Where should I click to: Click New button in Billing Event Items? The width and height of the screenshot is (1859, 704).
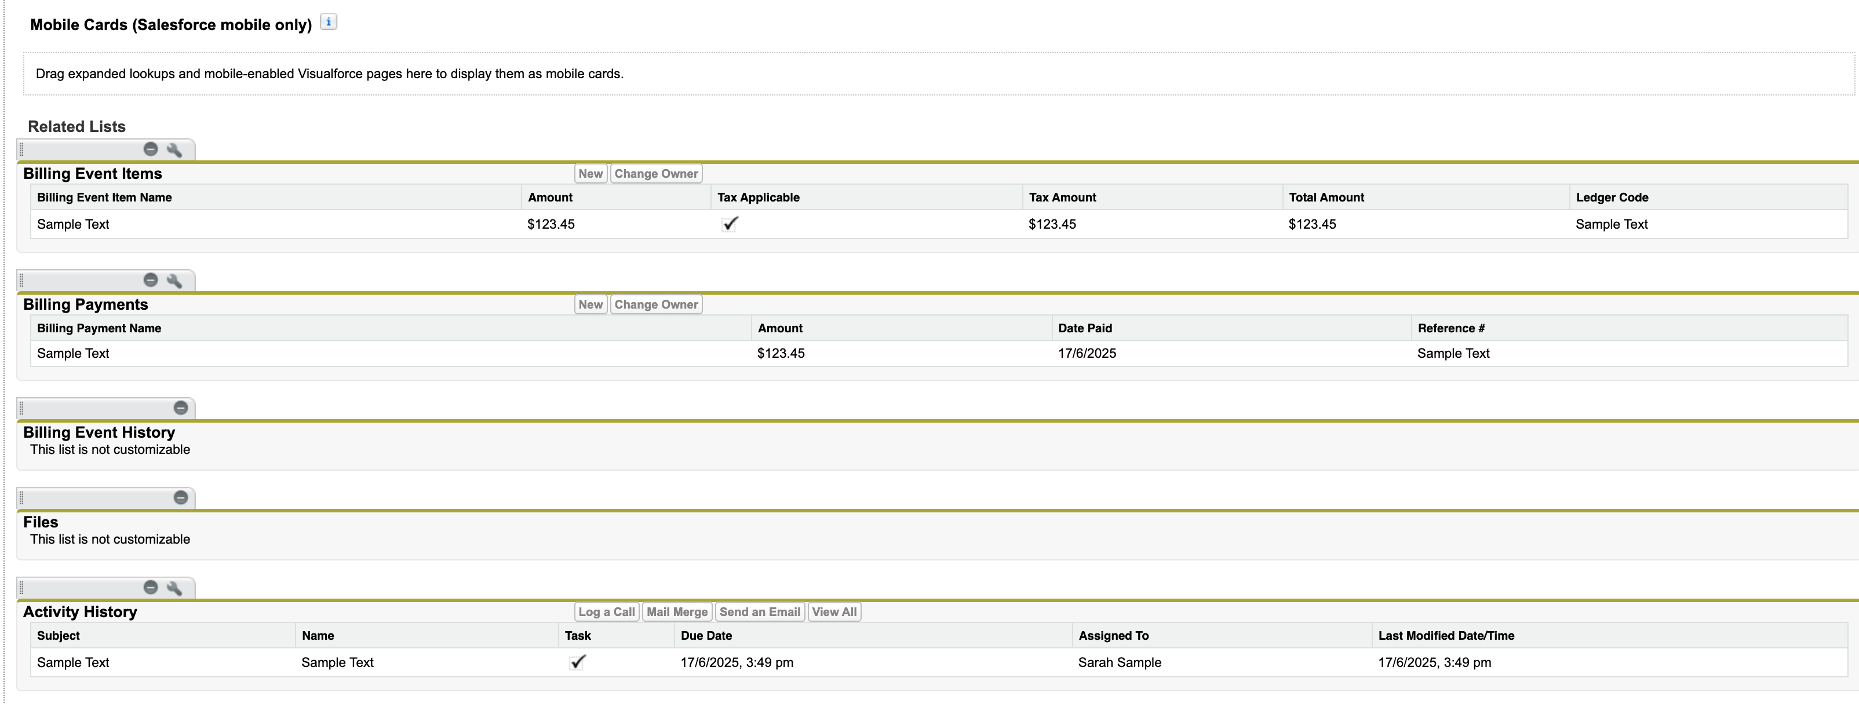[x=590, y=174]
